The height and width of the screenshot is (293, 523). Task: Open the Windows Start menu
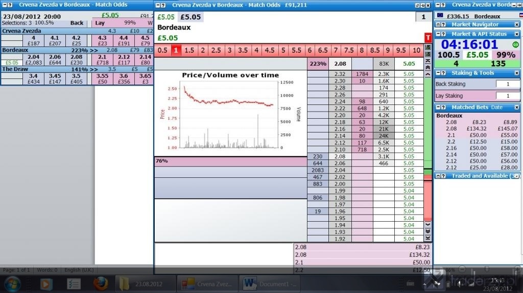[x=12, y=284]
